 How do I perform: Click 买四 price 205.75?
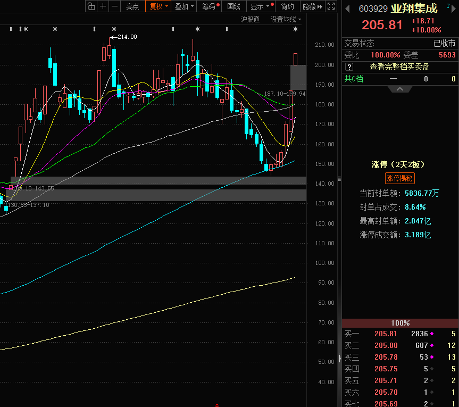386,369
